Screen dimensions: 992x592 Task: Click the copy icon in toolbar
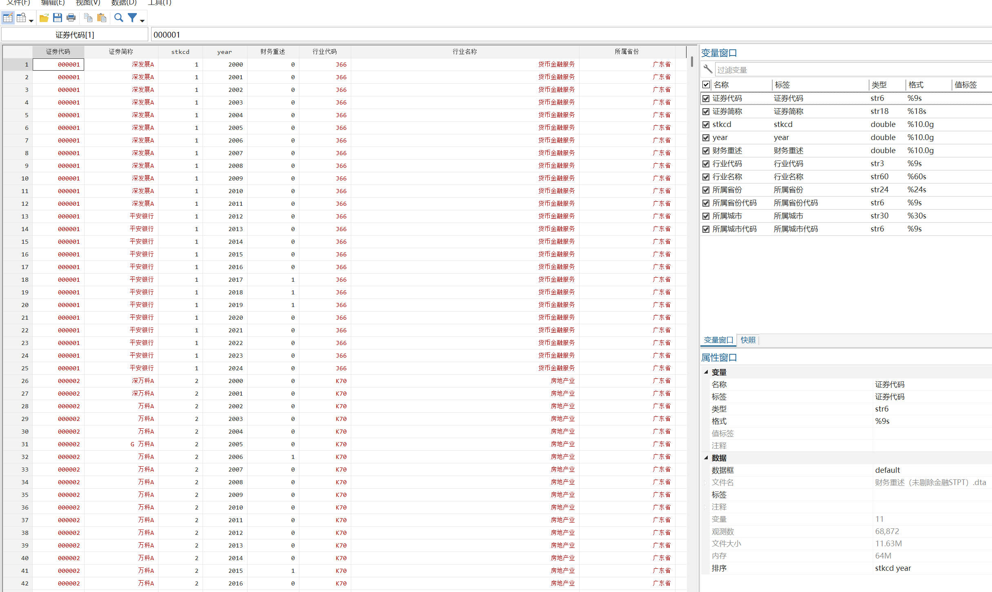88,18
